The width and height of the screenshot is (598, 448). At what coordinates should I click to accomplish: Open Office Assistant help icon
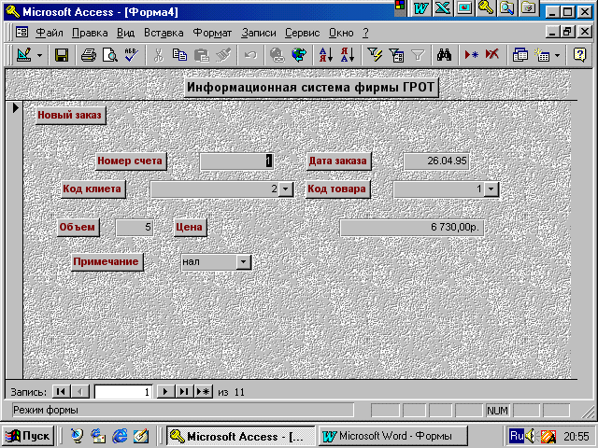click(x=579, y=55)
